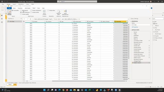Open gear settings for Inserted Quarter step
Screen dimensions: 164x92
click(149, 49)
